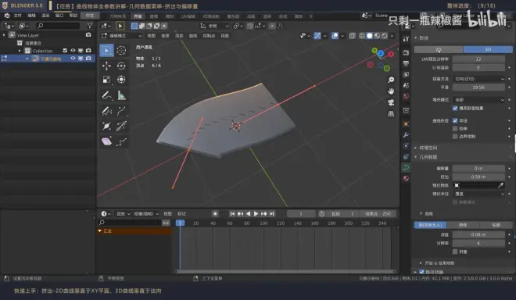The image size is (516, 300).
Task: Enable the 拉伸 checkbox
Action: 455,129
